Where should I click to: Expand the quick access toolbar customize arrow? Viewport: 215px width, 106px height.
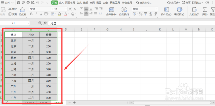[x=47, y=3]
